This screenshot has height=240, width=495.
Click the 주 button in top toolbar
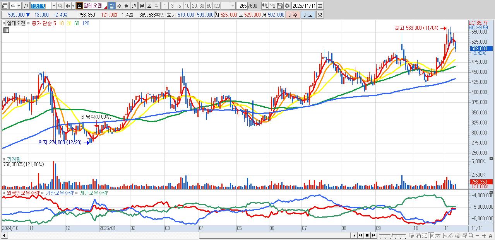[x=13, y=6]
